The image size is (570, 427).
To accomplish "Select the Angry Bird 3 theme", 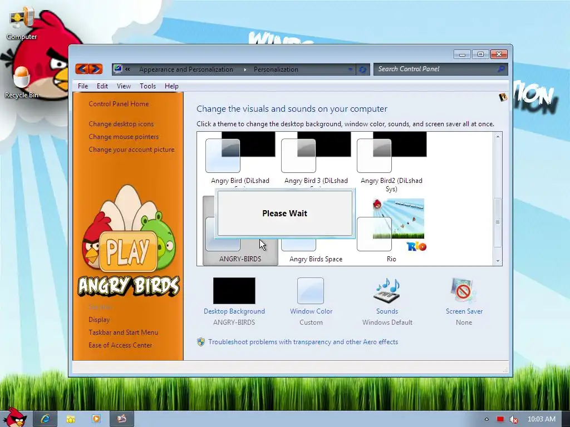I will click(316, 160).
